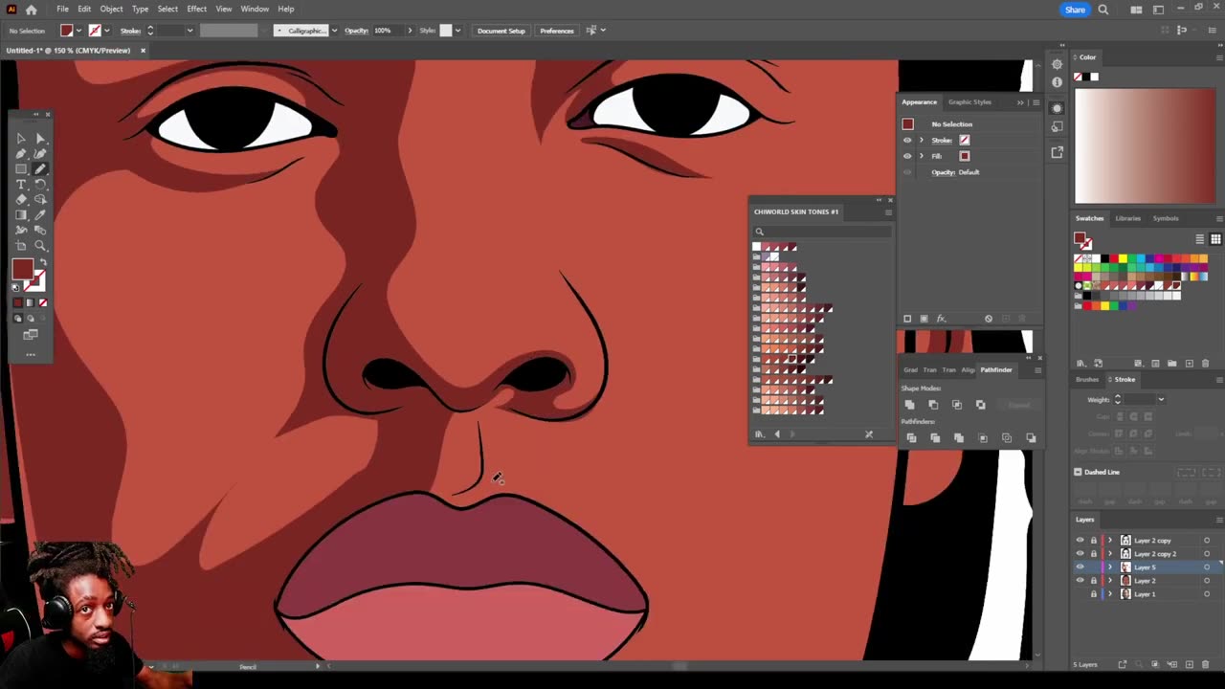1225x689 pixels.
Task: Click Document Setup button
Action: pyautogui.click(x=501, y=31)
